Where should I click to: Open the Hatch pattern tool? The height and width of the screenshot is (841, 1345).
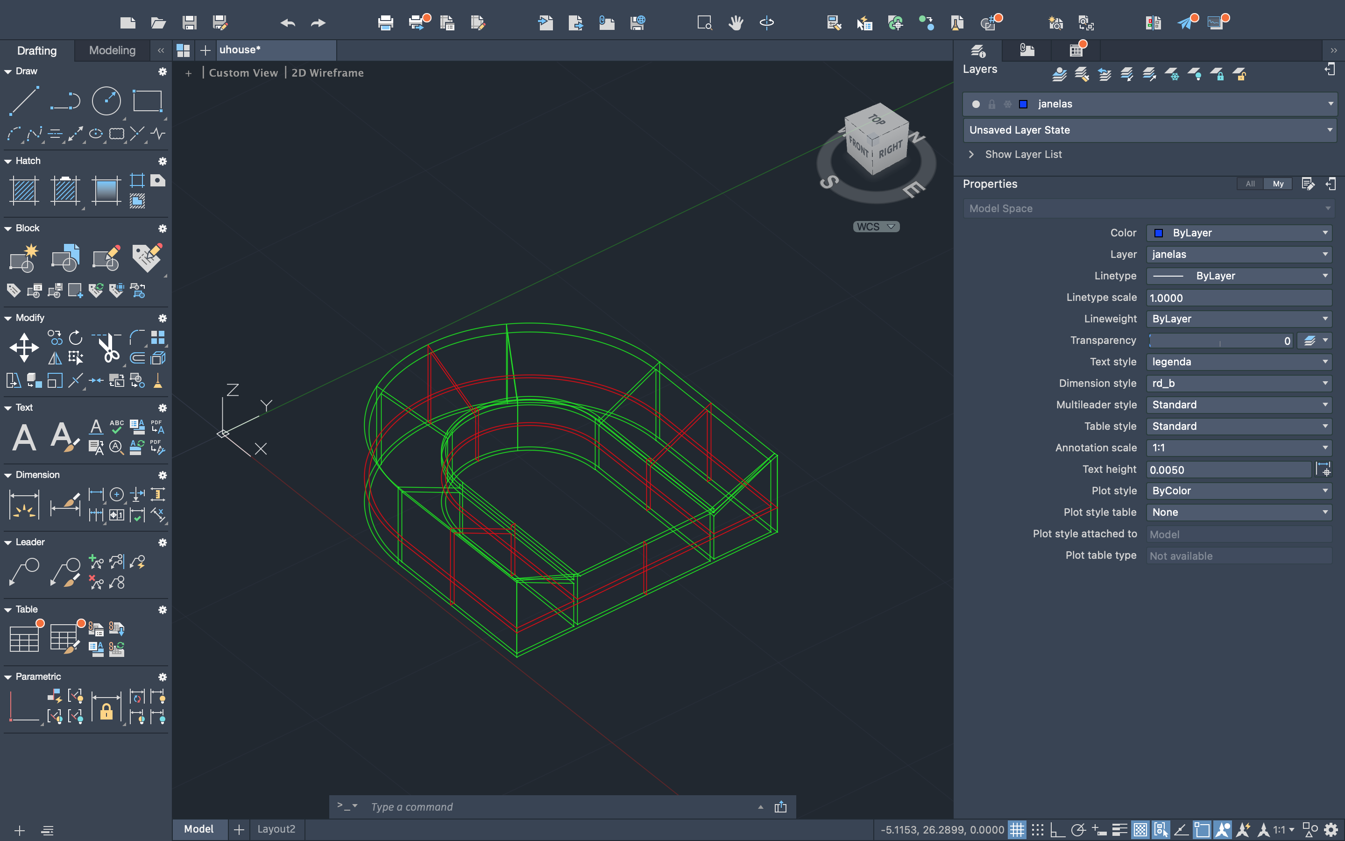[x=24, y=190]
